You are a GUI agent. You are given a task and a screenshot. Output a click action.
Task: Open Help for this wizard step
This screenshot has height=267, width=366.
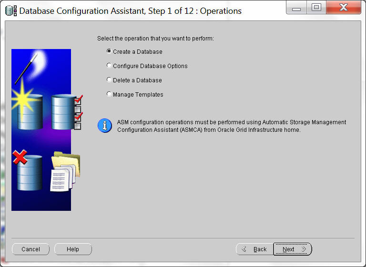click(x=73, y=249)
